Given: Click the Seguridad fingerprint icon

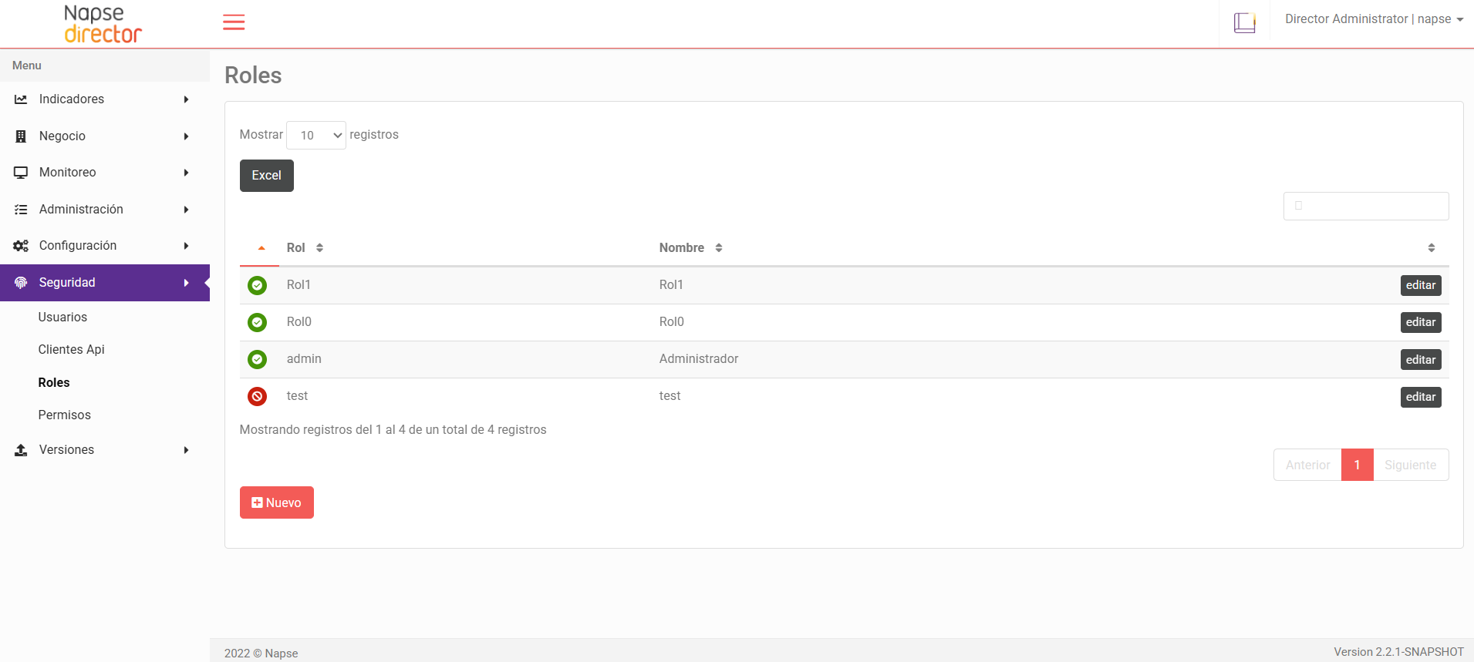Looking at the screenshot, I should (x=21, y=283).
